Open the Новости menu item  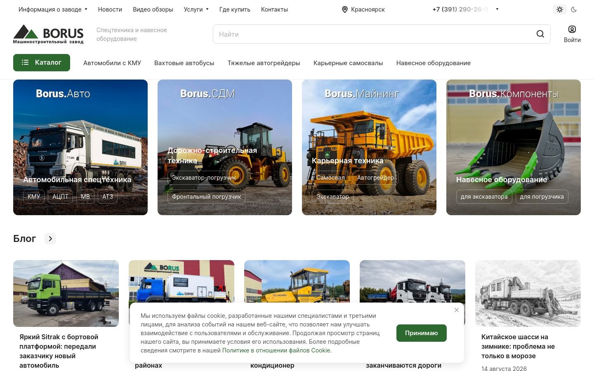110,9
